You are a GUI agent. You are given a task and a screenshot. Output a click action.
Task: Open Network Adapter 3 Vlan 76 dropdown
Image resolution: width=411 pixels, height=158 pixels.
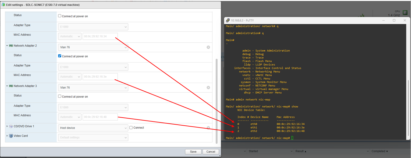point(93,87)
